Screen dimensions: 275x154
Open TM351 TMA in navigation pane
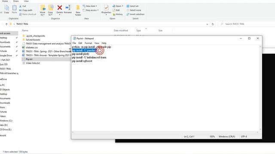pyautogui.click(x=6, y=69)
